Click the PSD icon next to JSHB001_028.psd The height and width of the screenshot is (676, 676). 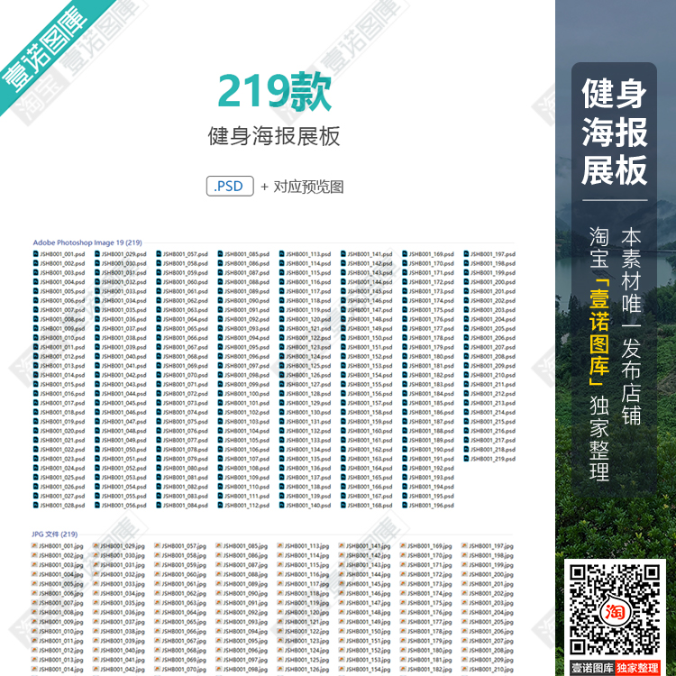[x=36, y=506]
